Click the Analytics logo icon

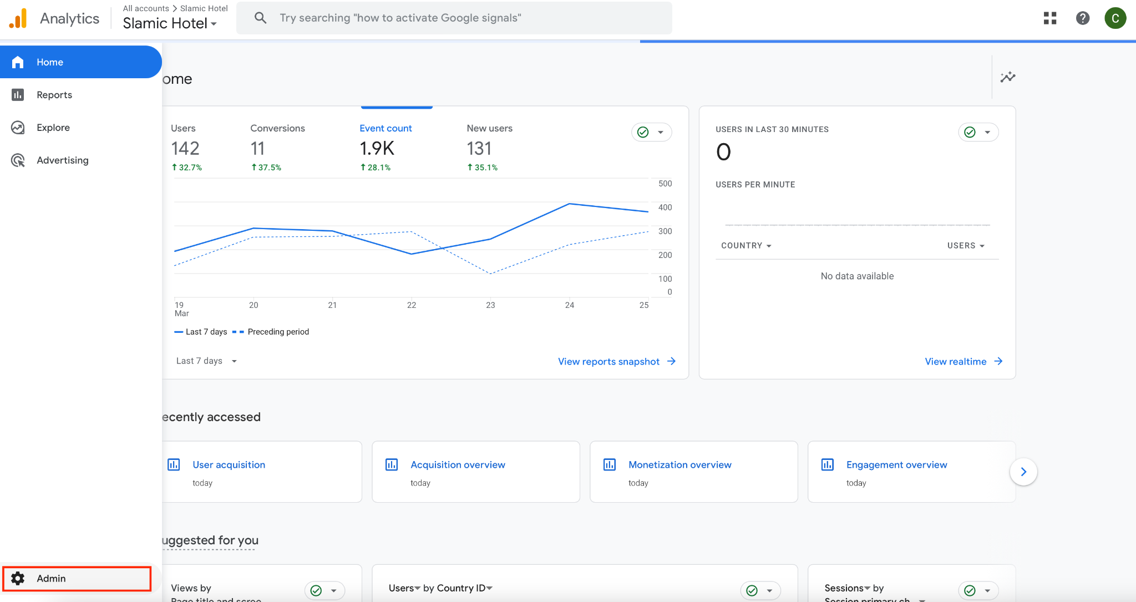pyautogui.click(x=18, y=18)
